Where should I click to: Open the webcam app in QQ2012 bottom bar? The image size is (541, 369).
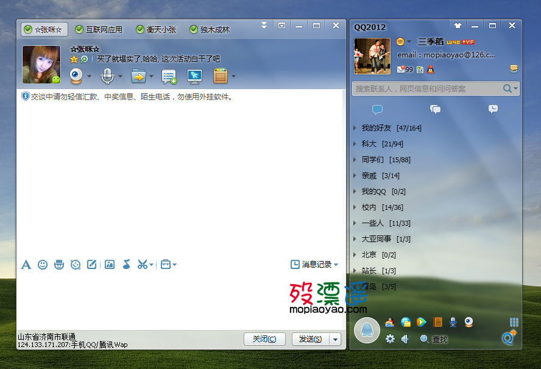pyautogui.click(x=469, y=322)
